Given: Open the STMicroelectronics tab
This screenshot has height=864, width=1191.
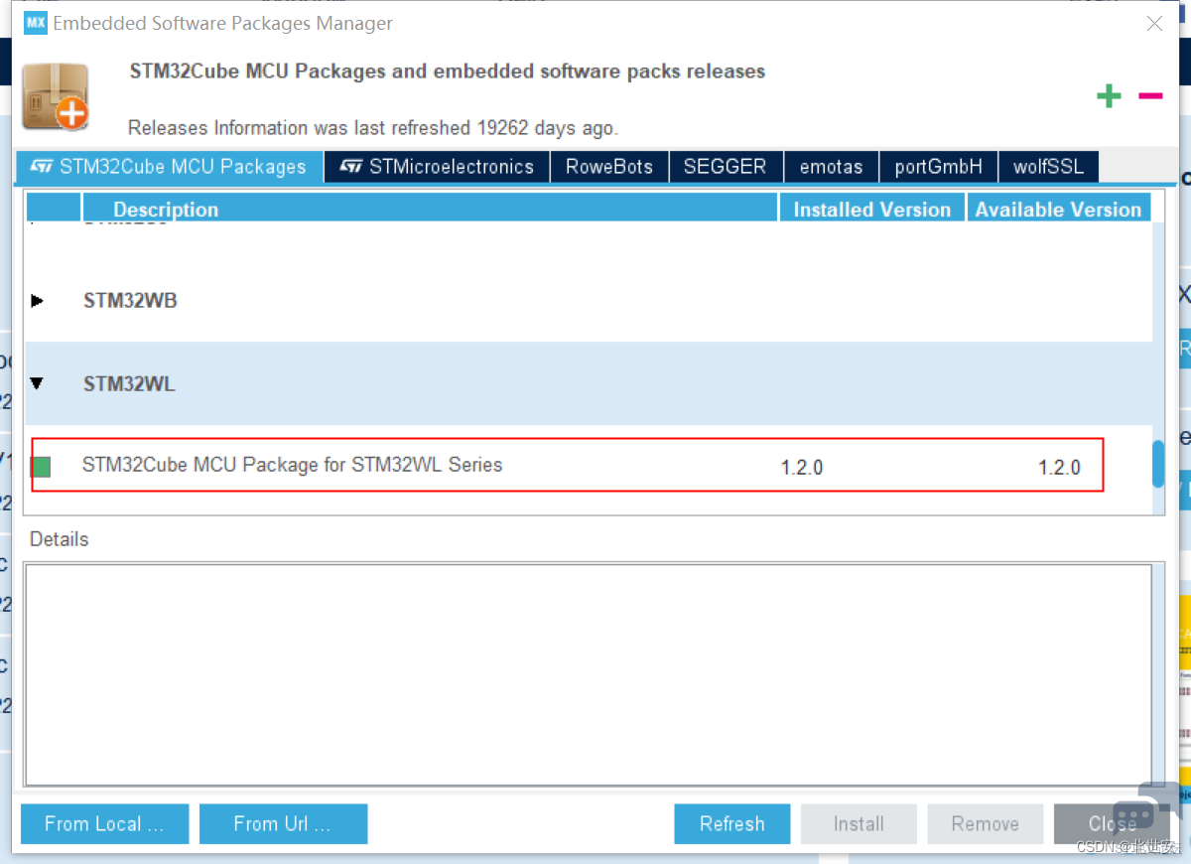Looking at the screenshot, I should (x=437, y=167).
